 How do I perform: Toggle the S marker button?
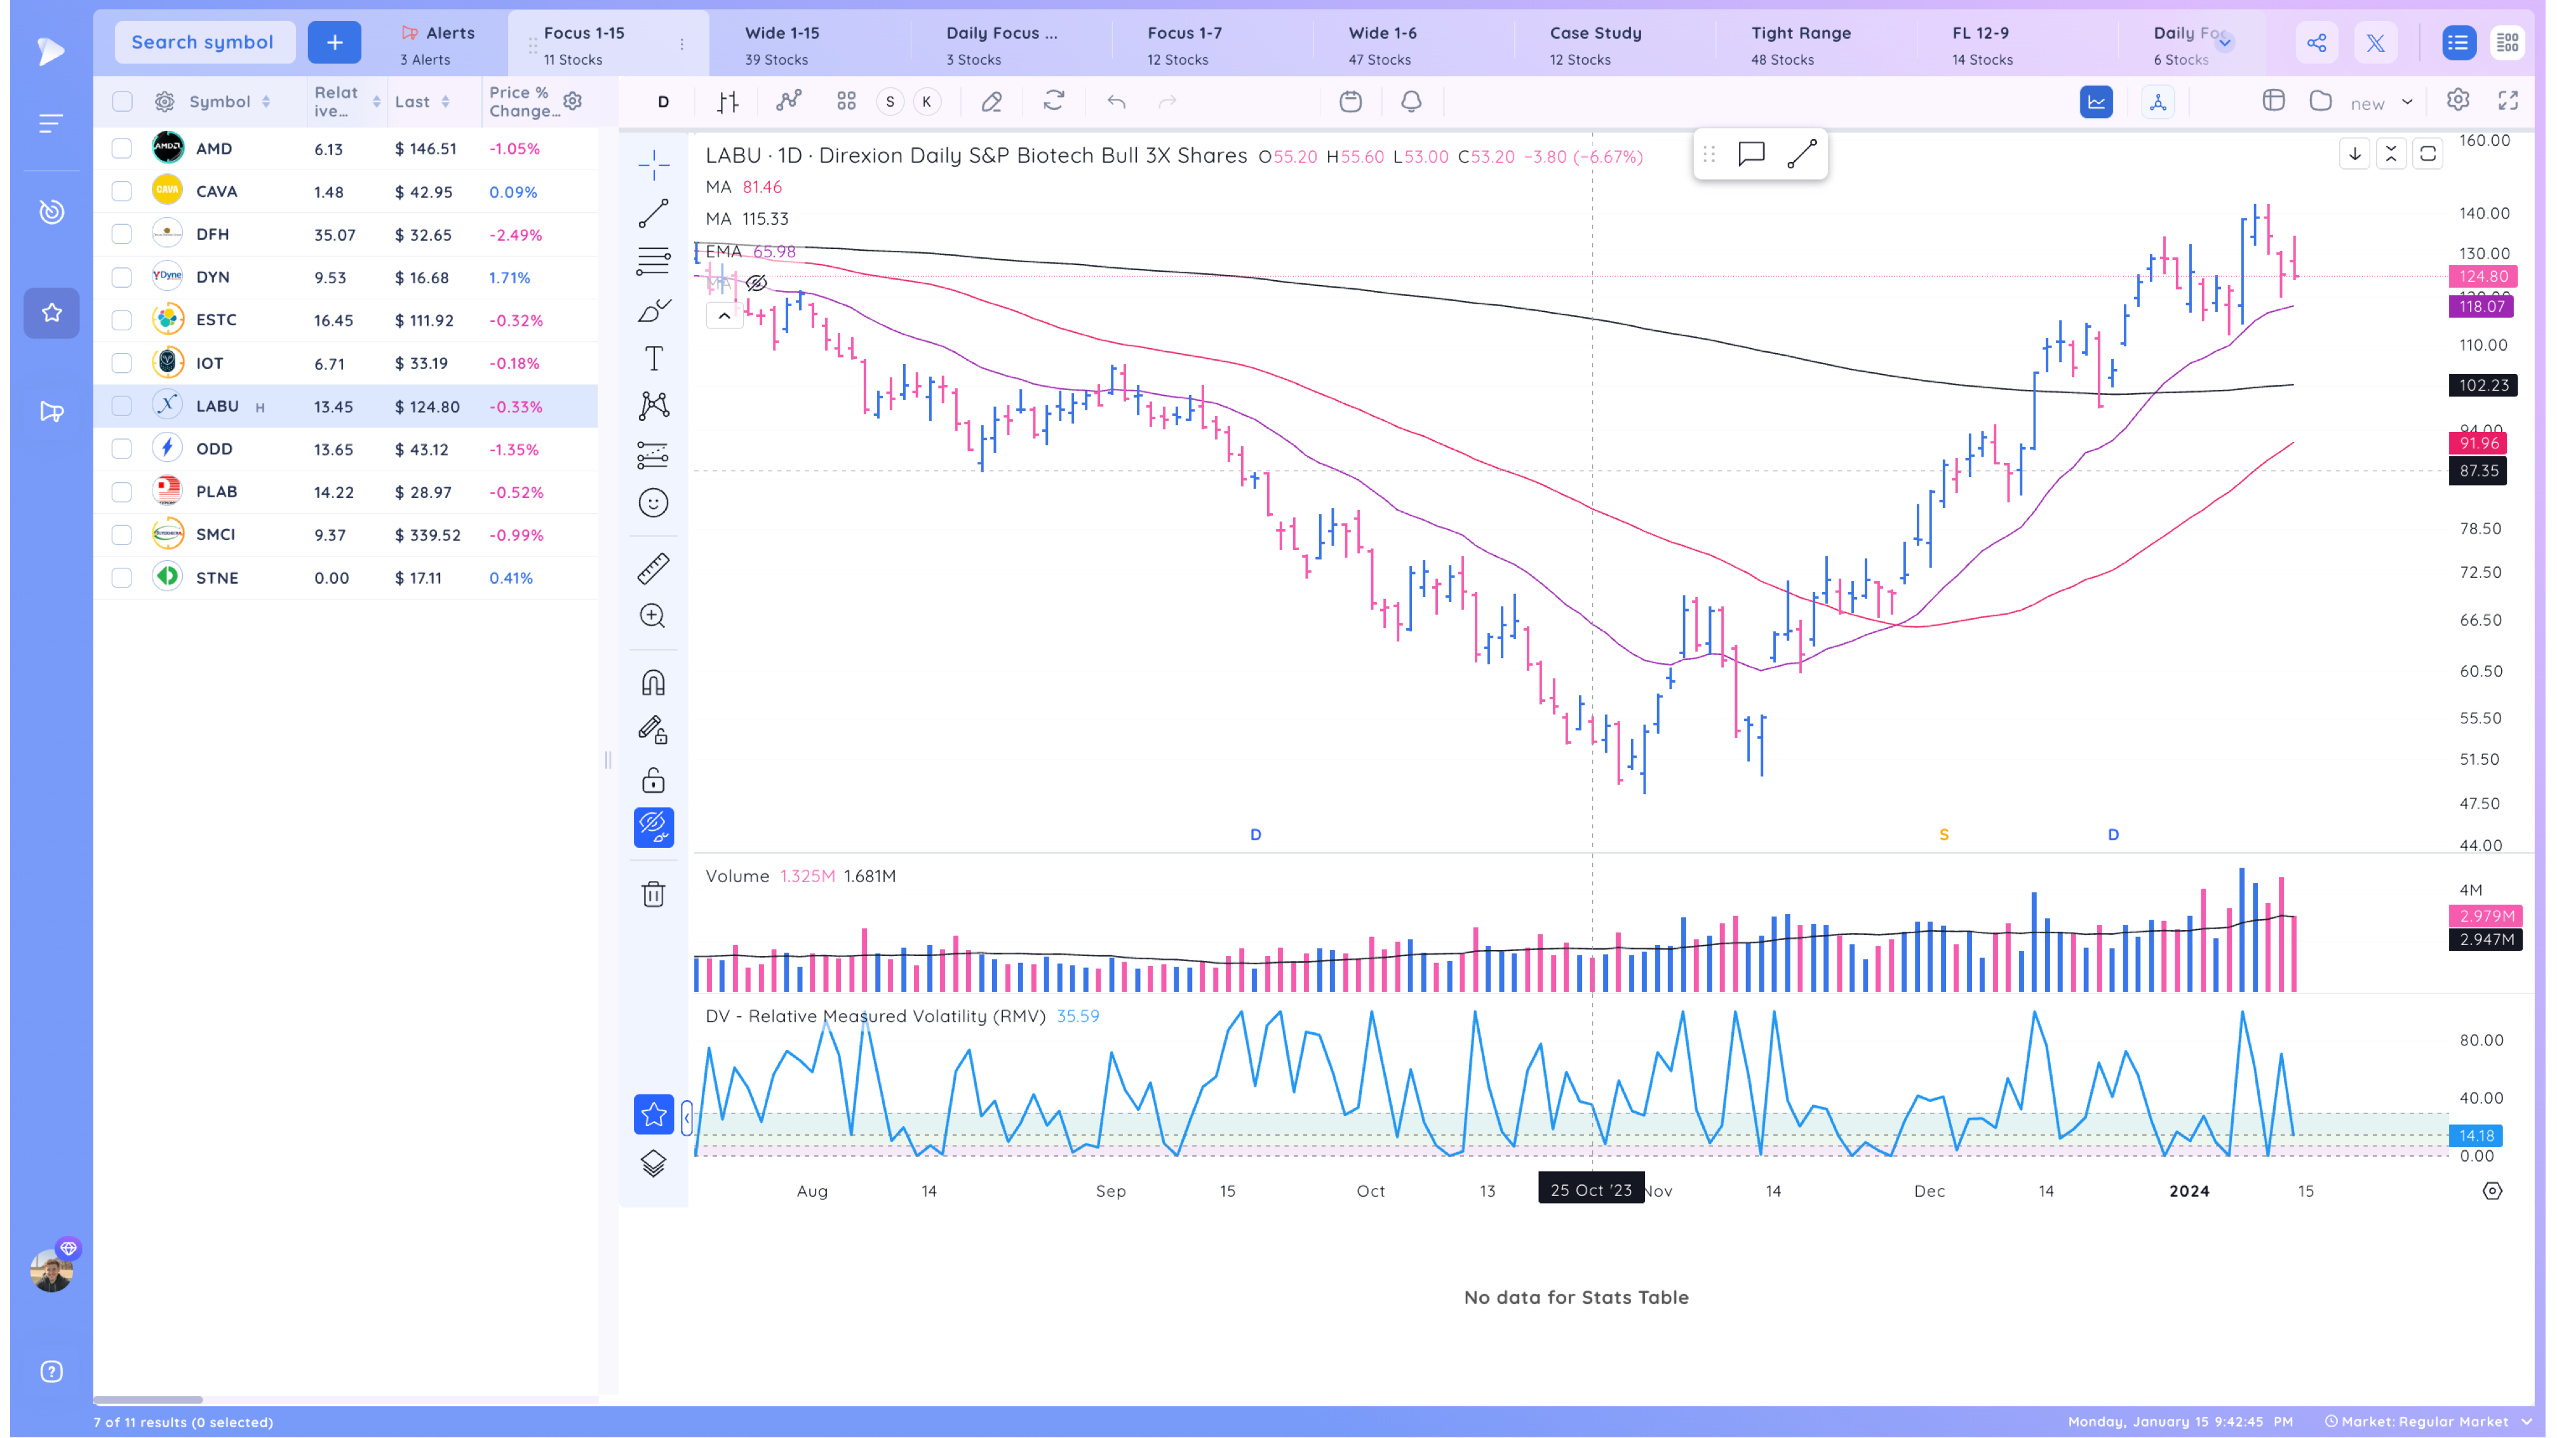click(x=890, y=101)
